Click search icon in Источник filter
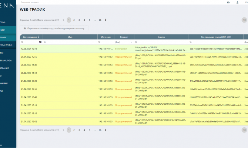Screen dimensions: 248x148 [x=100, y=42]
